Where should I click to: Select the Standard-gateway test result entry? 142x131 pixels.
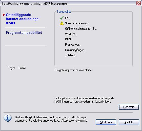(77, 23)
